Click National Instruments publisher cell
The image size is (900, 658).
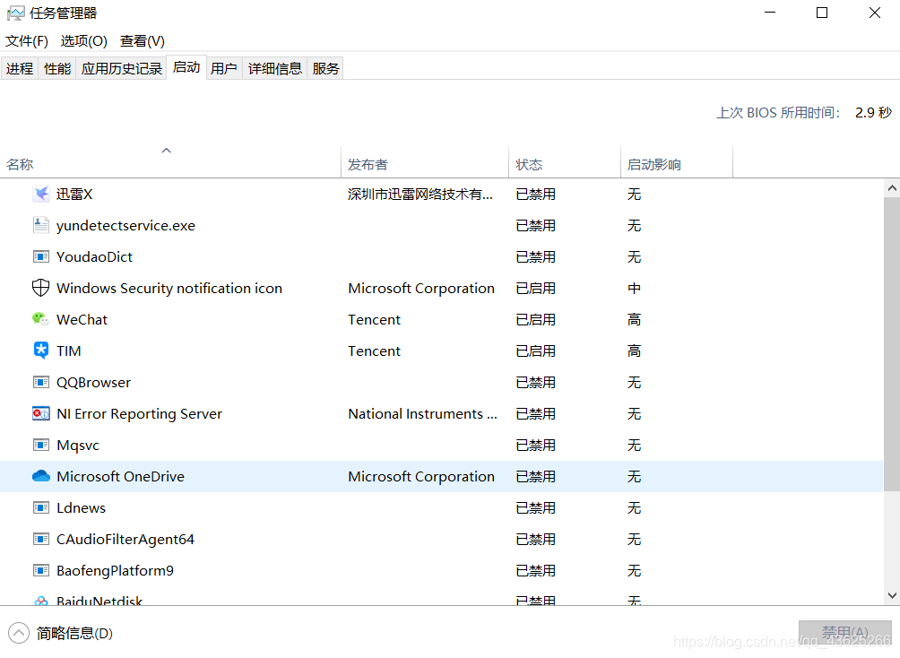tap(422, 413)
